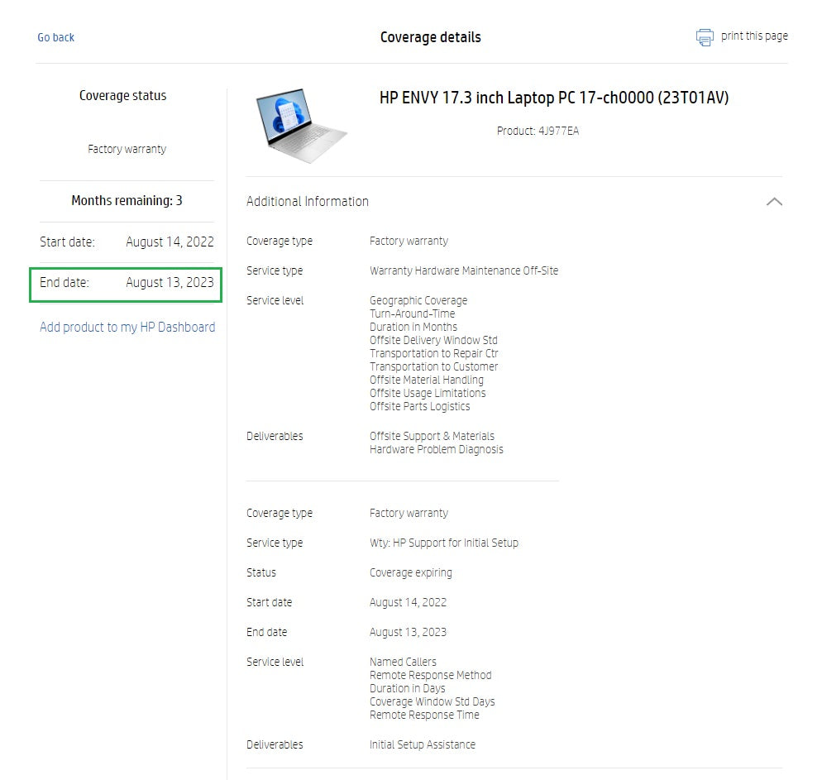Select the HP ENVY 17.3 inch product title
Image resolution: width=822 pixels, height=780 pixels.
(x=553, y=98)
